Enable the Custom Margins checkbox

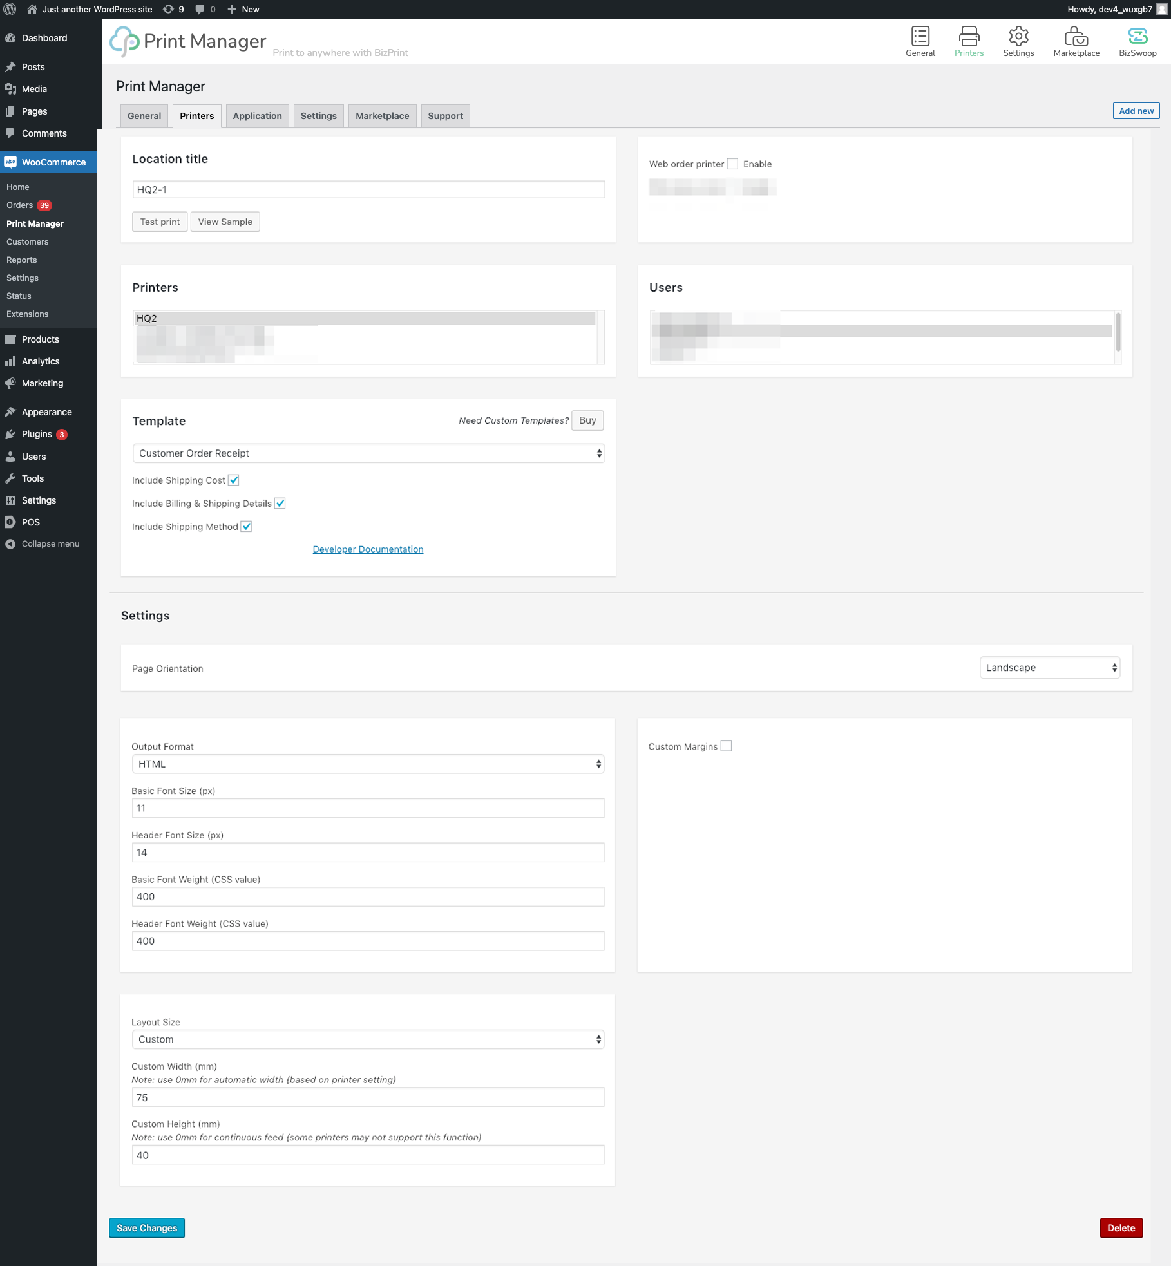pyautogui.click(x=726, y=746)
